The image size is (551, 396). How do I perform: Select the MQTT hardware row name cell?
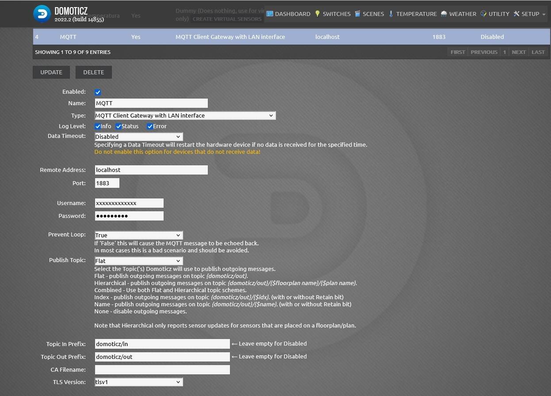(x=68, y=37)
